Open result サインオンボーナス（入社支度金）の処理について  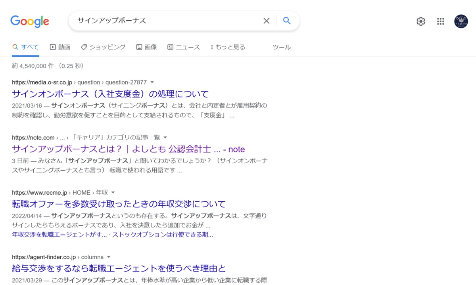coord(110,94)
